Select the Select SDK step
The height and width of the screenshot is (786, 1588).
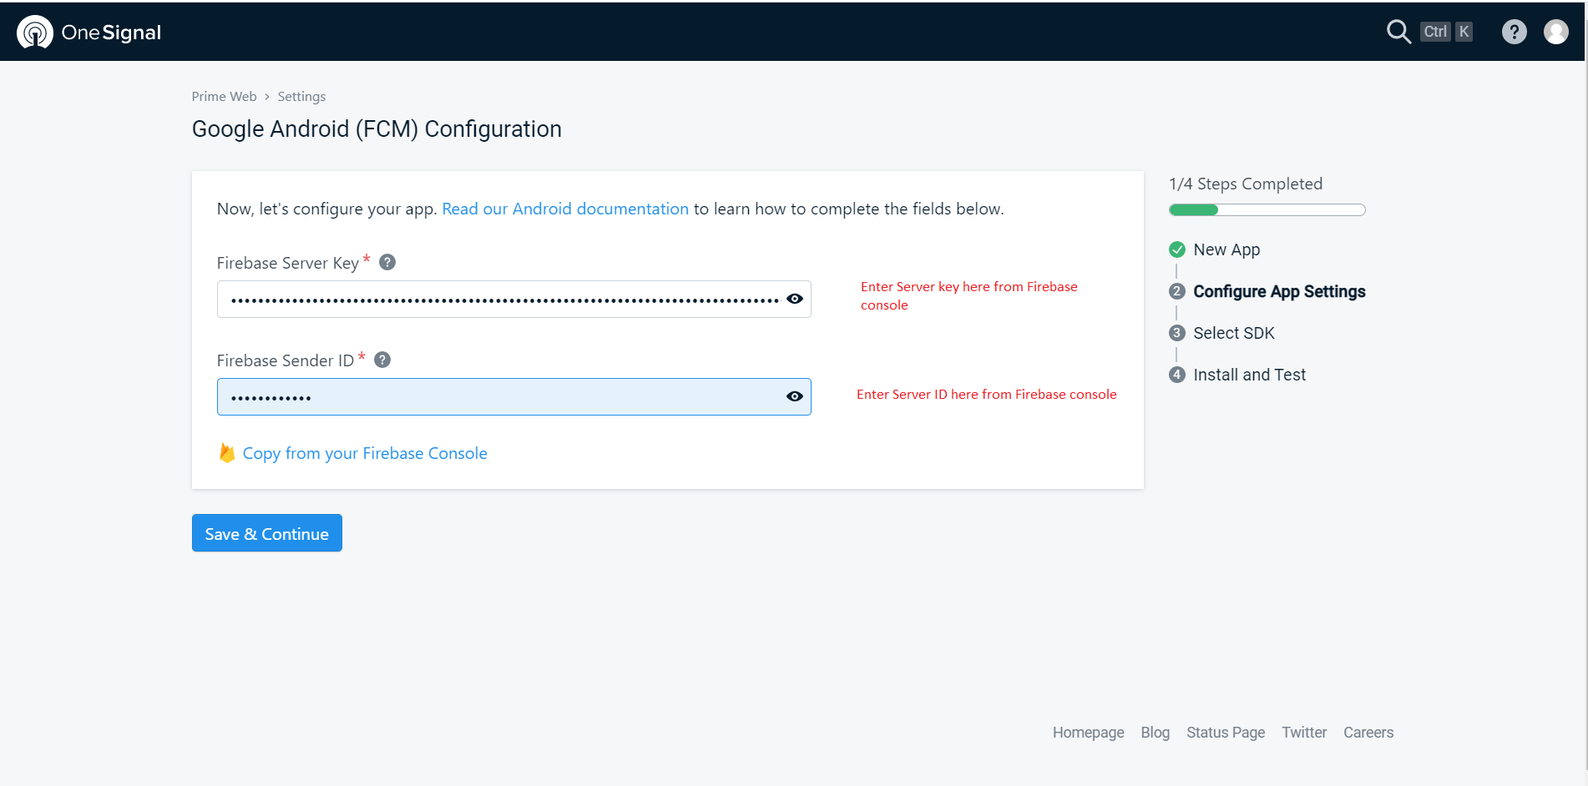(x=1233, y=333)
